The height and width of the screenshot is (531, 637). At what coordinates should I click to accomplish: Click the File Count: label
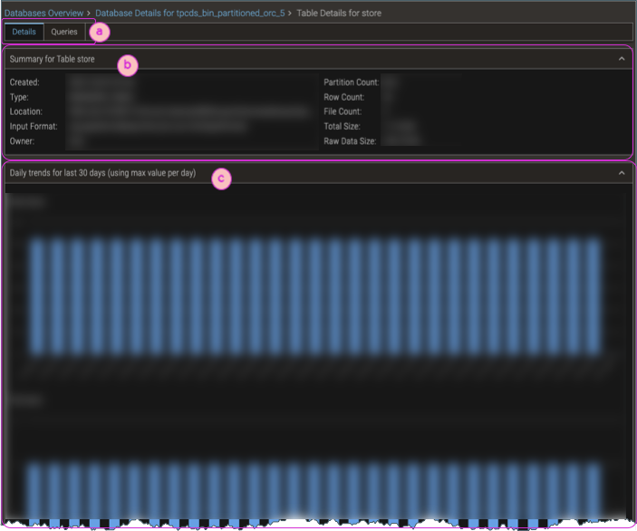343,111
